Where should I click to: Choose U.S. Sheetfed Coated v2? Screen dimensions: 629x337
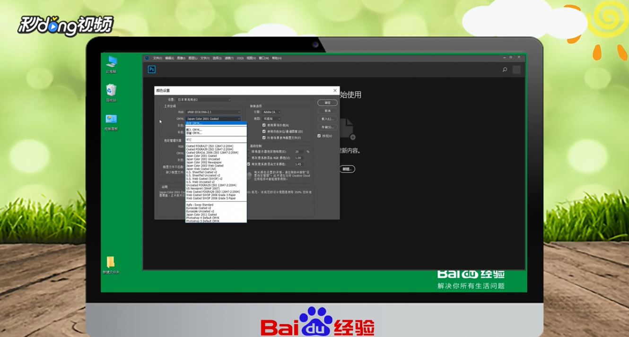(x=216, y=173)
